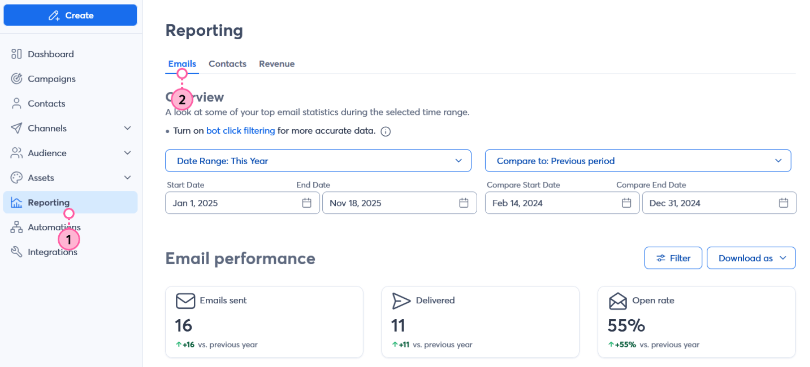Screen dimensions: 810x367
Task: Click the Start Date field Jan 1, 2025
Action: tap(243, 203)
